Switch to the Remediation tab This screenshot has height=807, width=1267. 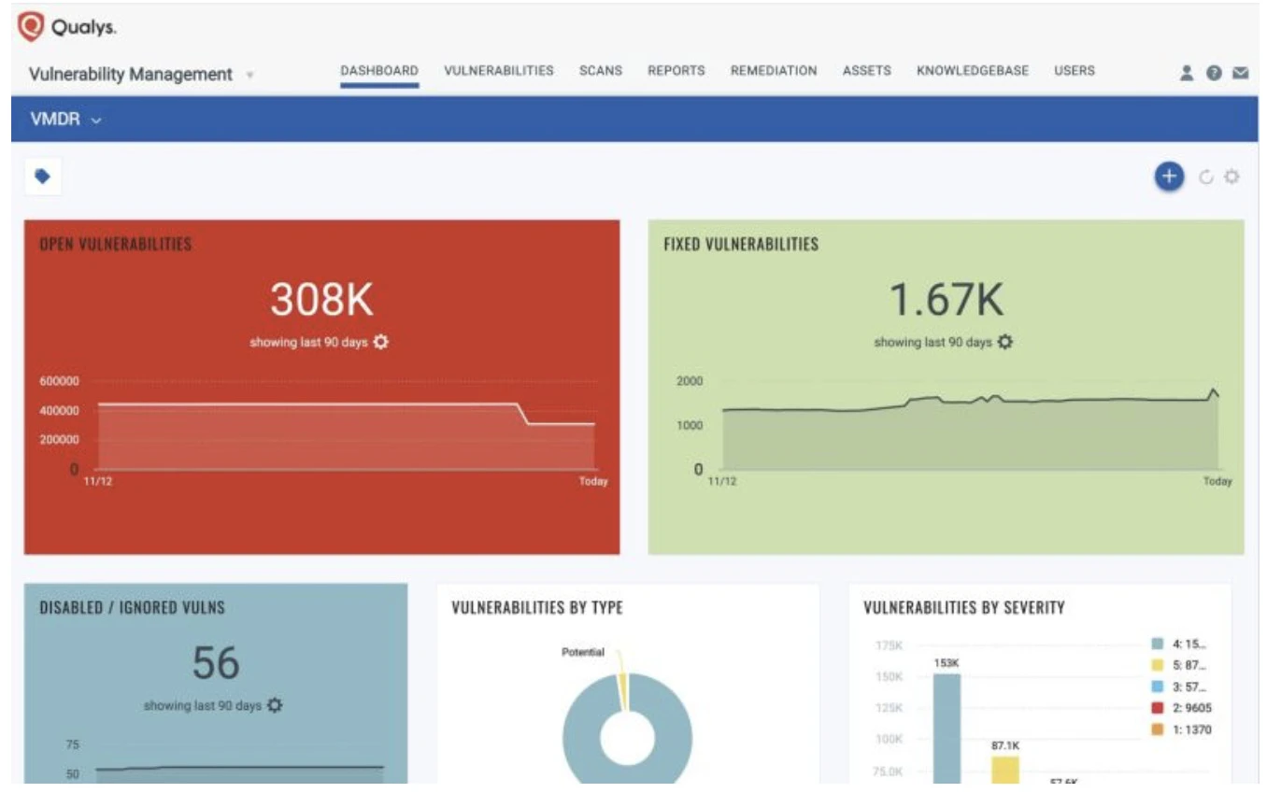[x=774, y=70]
